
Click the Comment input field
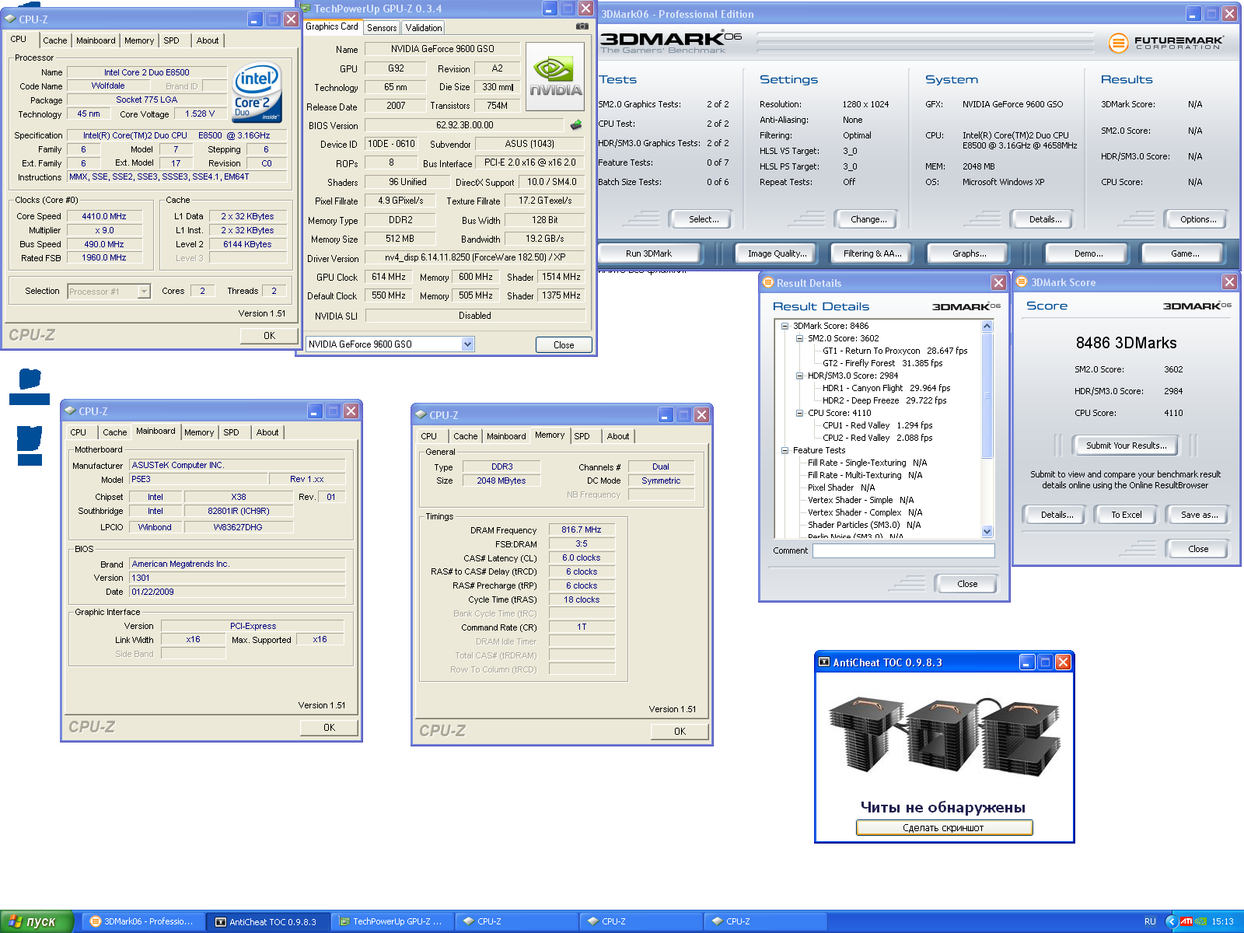click(903, 550)
